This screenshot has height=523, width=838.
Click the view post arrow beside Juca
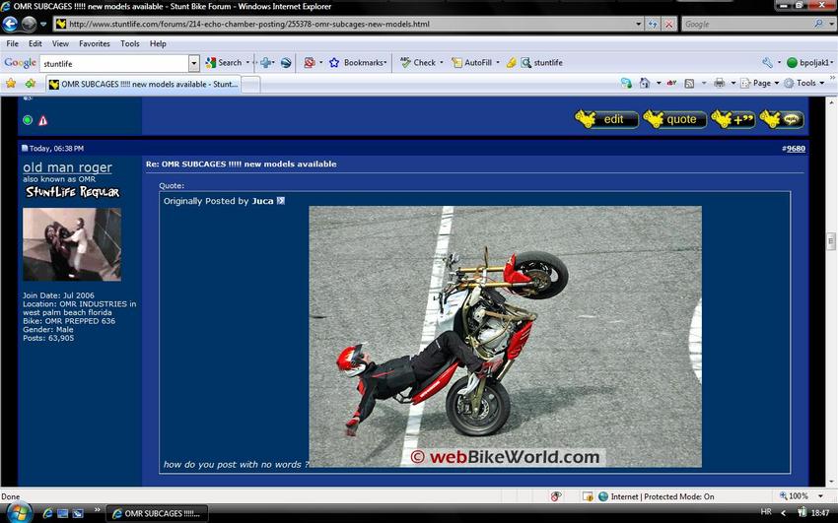281,201
